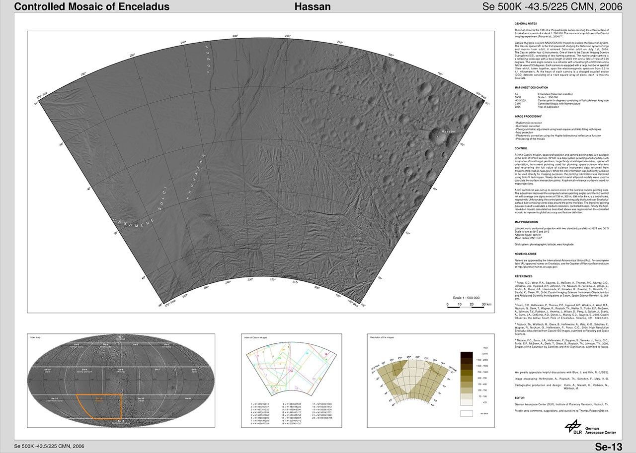Image resolution: width=636 pixels, height=453 pixels.
Task: Click the Hassan crater label on map
Action: pyautogui.click(x=448, y=131)
